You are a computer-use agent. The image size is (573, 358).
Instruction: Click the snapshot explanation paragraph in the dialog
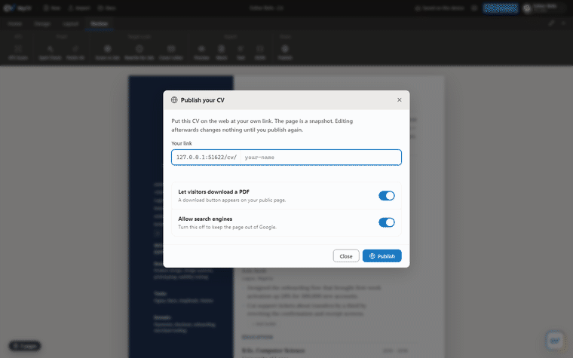click(x=262, y=125)
